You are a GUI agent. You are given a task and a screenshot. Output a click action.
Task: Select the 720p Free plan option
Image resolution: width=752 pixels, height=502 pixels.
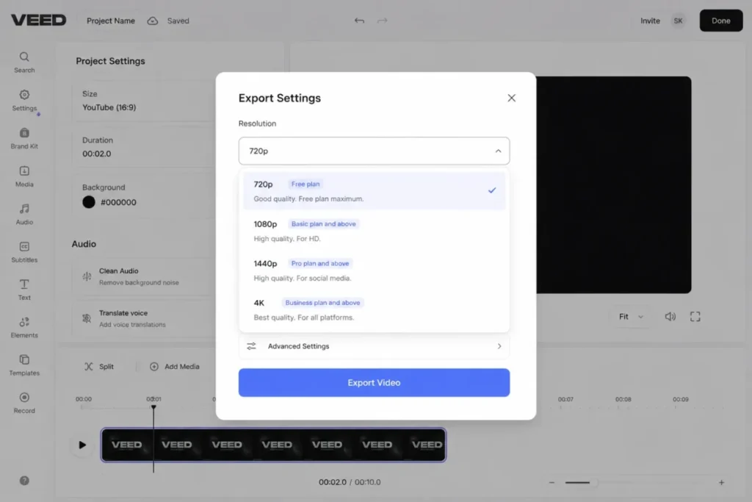374,190
